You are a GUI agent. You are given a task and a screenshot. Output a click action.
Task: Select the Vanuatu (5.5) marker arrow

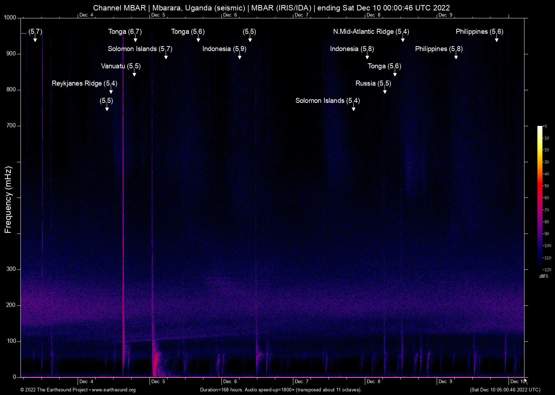(x=135, y=74)
